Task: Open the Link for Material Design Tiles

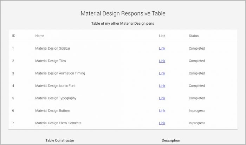Action: pos(162,61)
